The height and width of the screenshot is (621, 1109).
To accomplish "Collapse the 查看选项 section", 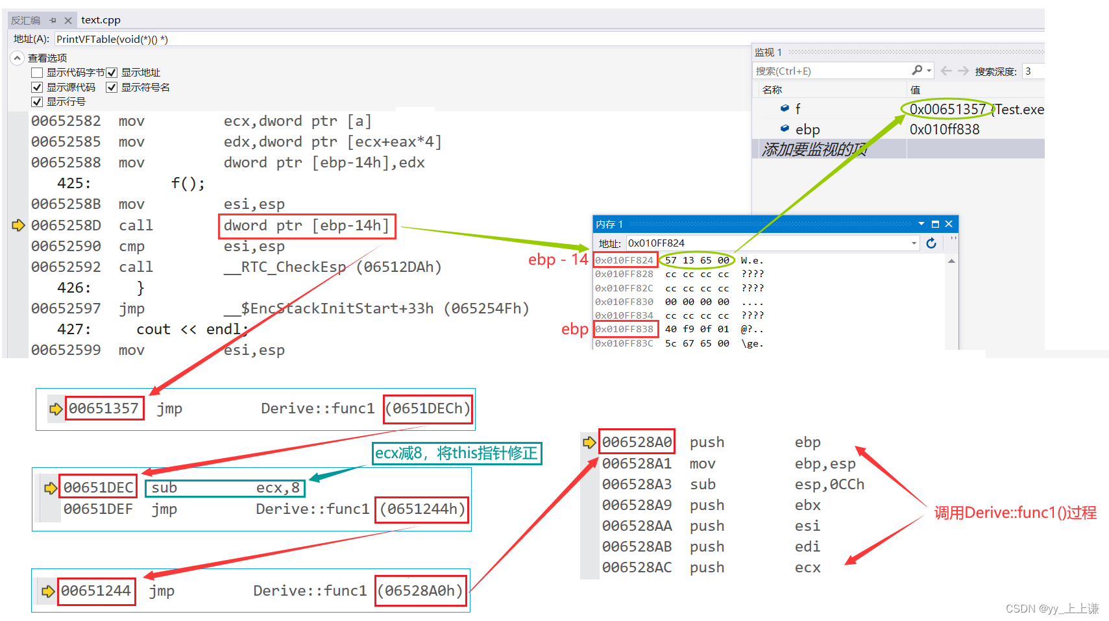I will point(18,58).
